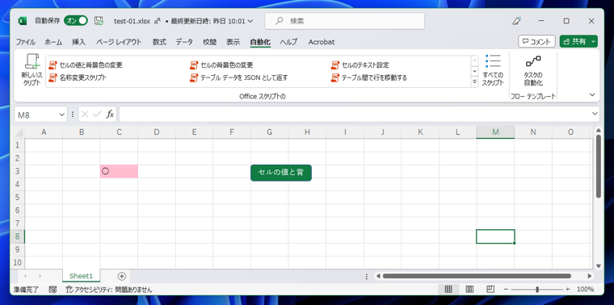Screen dimensions: 614x305
Task: Collapse the ribbon chevron
Action: [592, 94]
